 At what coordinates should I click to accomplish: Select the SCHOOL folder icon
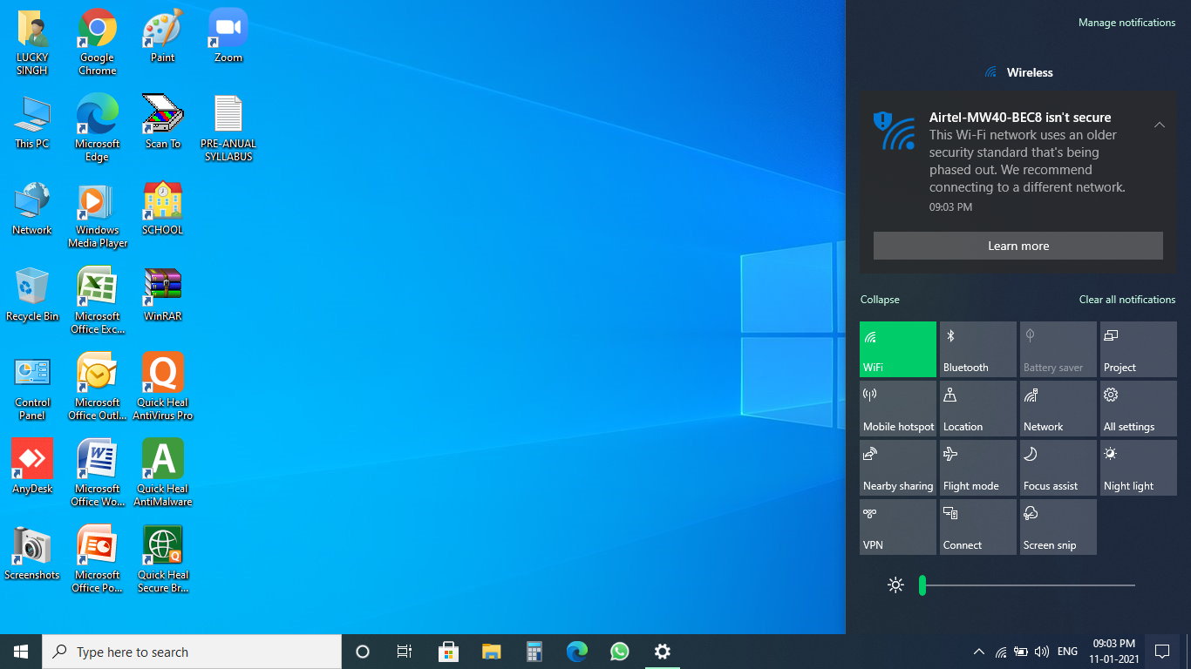point(163,209)
